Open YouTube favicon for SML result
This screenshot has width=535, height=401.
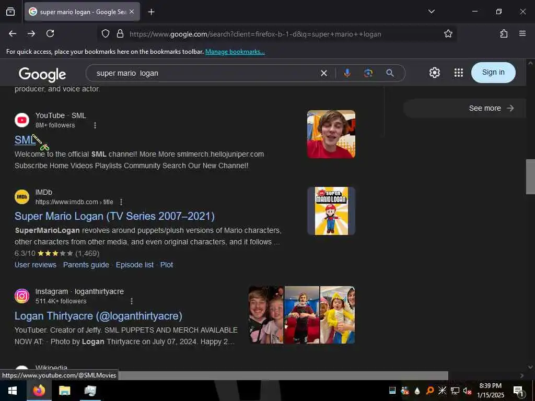pyautogui.click(x=22, y=120)
